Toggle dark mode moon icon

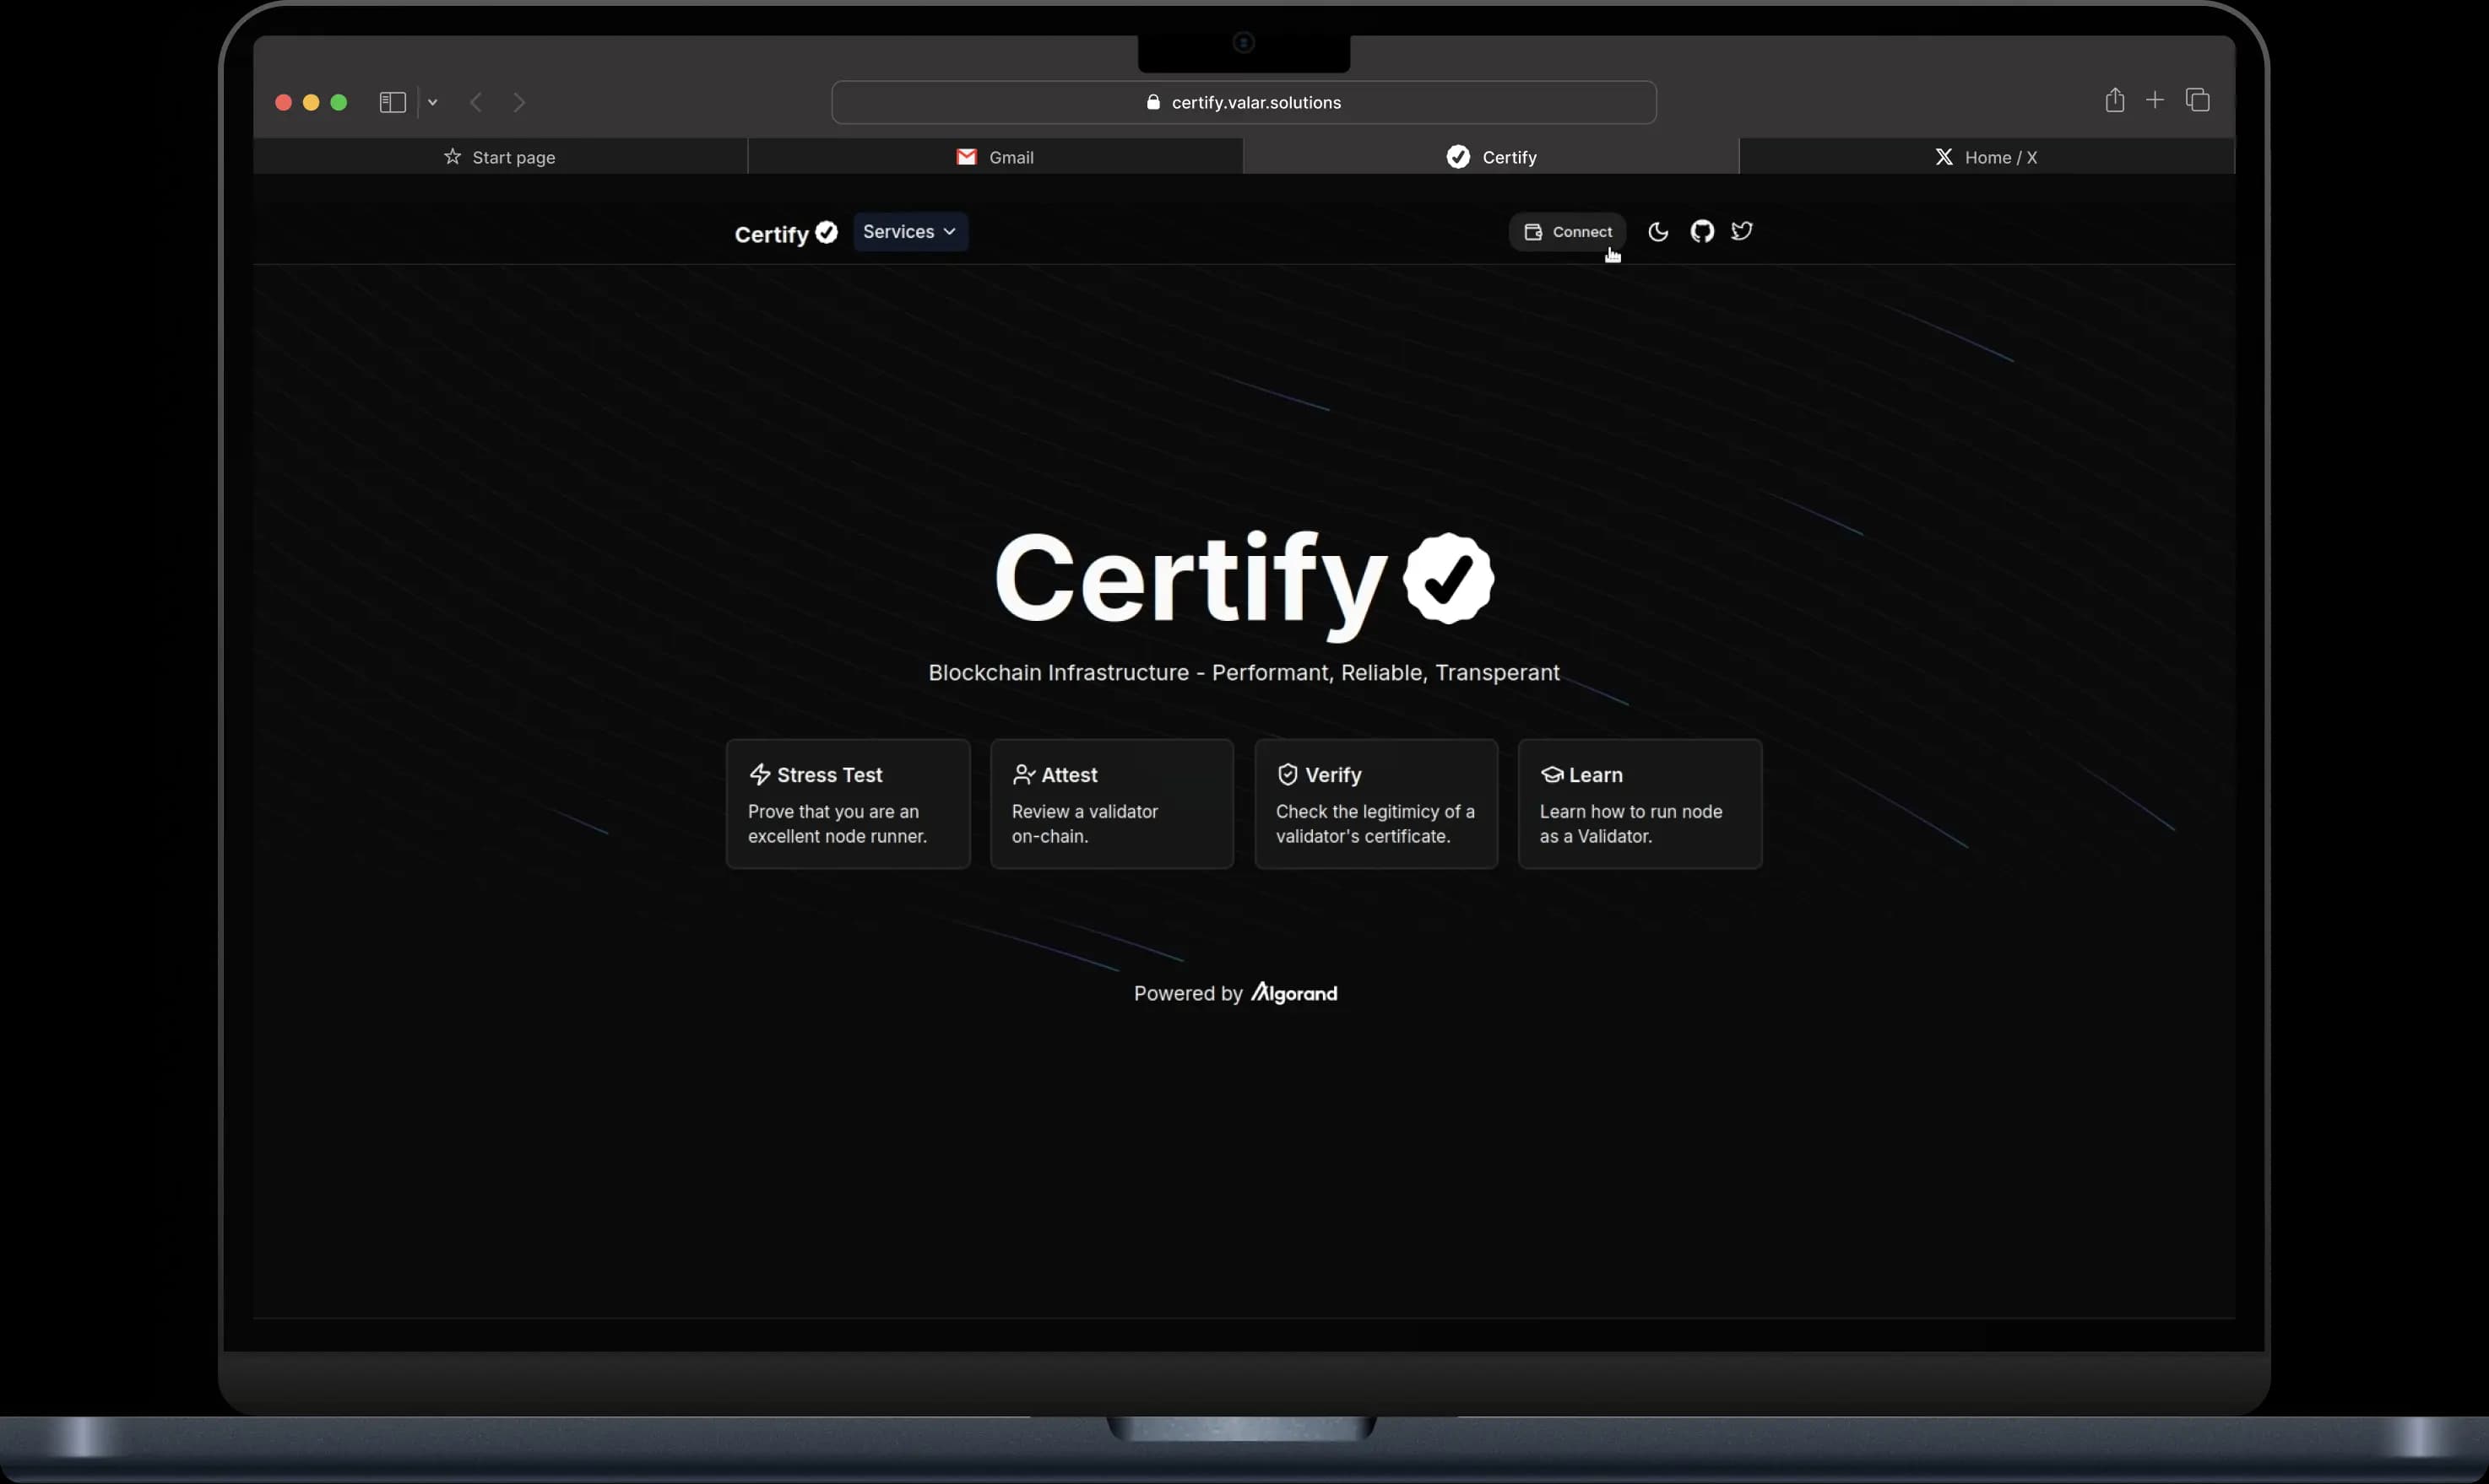(x=1658, y=232)
